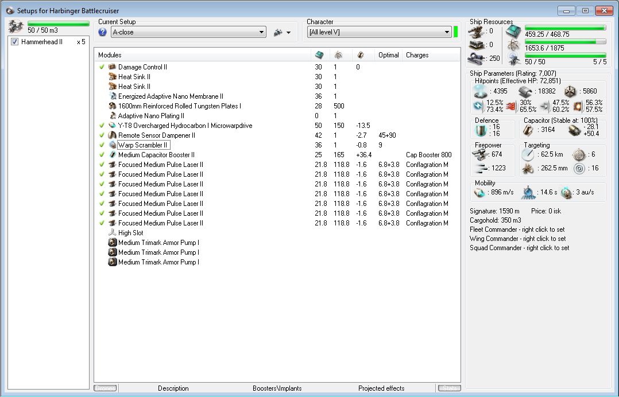Click the Wing Commander right click to set line
The image size is (619, 397).
(x=517, y=239)
